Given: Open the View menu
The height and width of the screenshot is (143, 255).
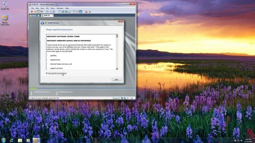Looking at the screenshot, I should coord(42,8).
